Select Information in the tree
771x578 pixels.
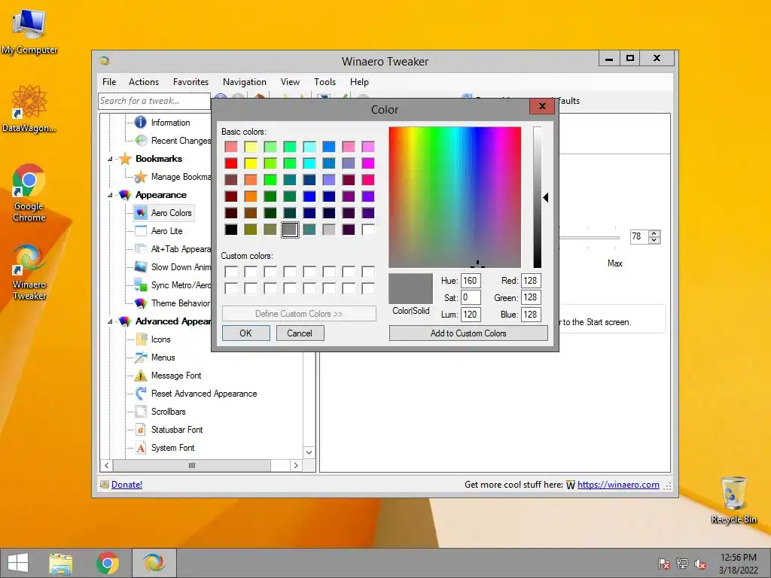(x=170, y=123)
